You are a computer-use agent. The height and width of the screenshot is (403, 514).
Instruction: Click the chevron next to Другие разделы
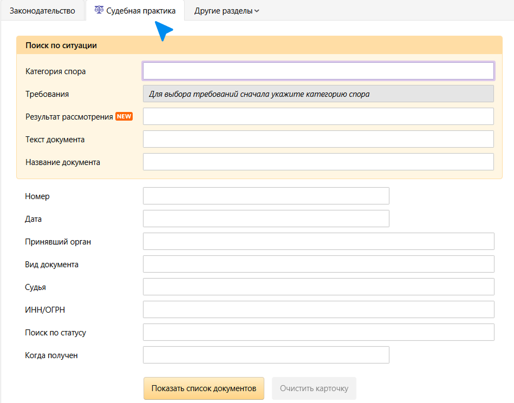click(x=257, y=11)
